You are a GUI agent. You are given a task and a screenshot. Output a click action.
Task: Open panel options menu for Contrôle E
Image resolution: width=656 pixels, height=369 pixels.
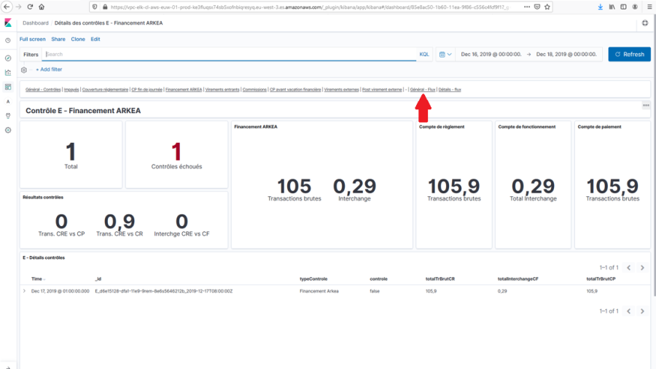tap(645, 106)
